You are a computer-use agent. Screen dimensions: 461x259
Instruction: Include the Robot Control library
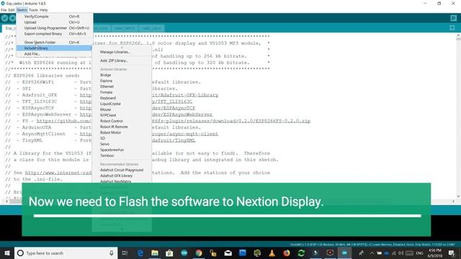point(122,121)
